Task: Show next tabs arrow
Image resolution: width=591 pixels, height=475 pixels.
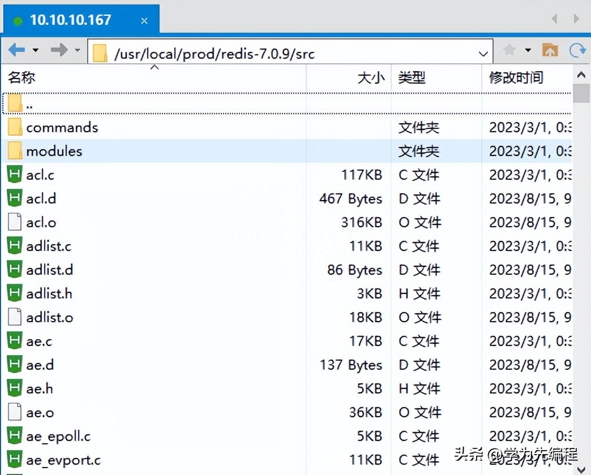Action: click(576, 19)
